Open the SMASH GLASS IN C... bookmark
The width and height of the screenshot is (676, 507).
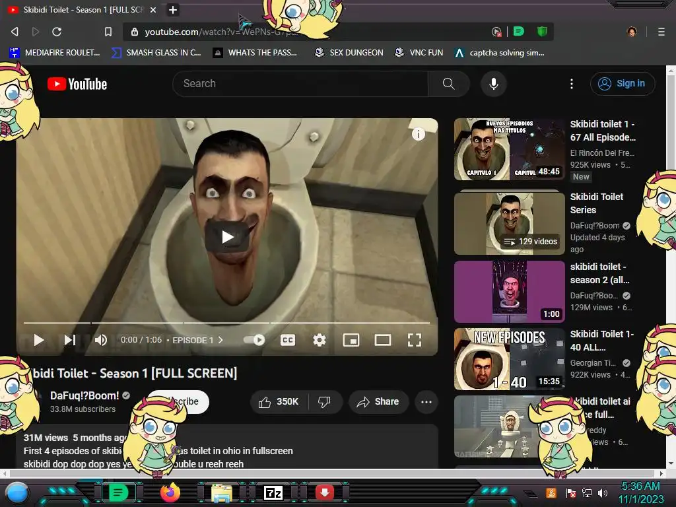[156, 53]
